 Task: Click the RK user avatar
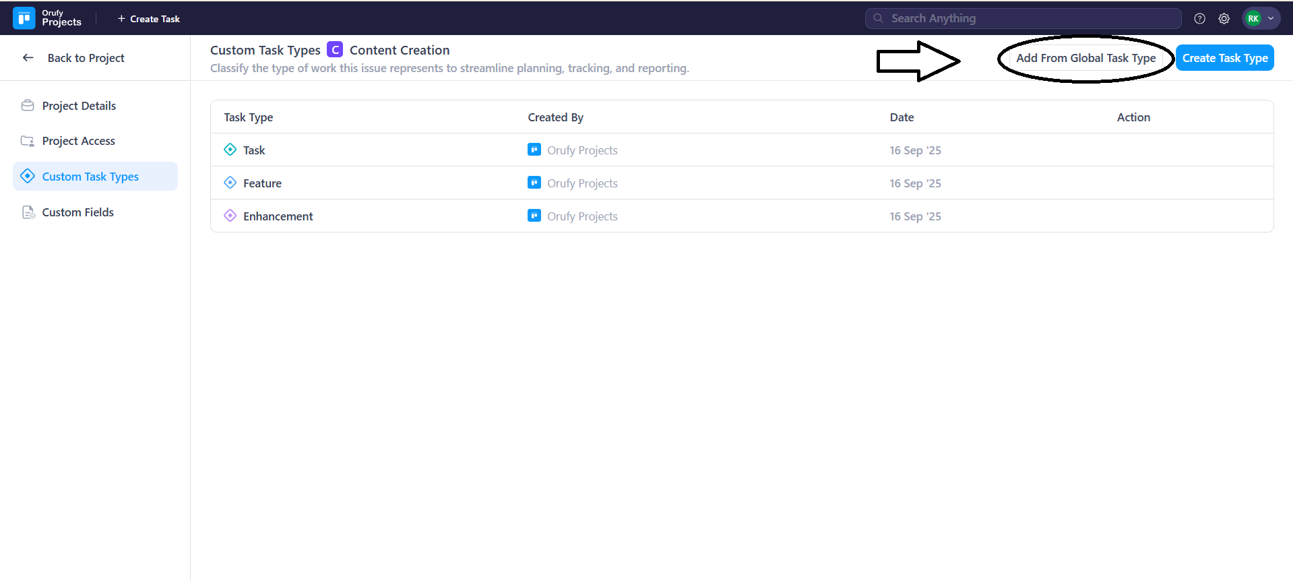click(x=1253, y=19)
